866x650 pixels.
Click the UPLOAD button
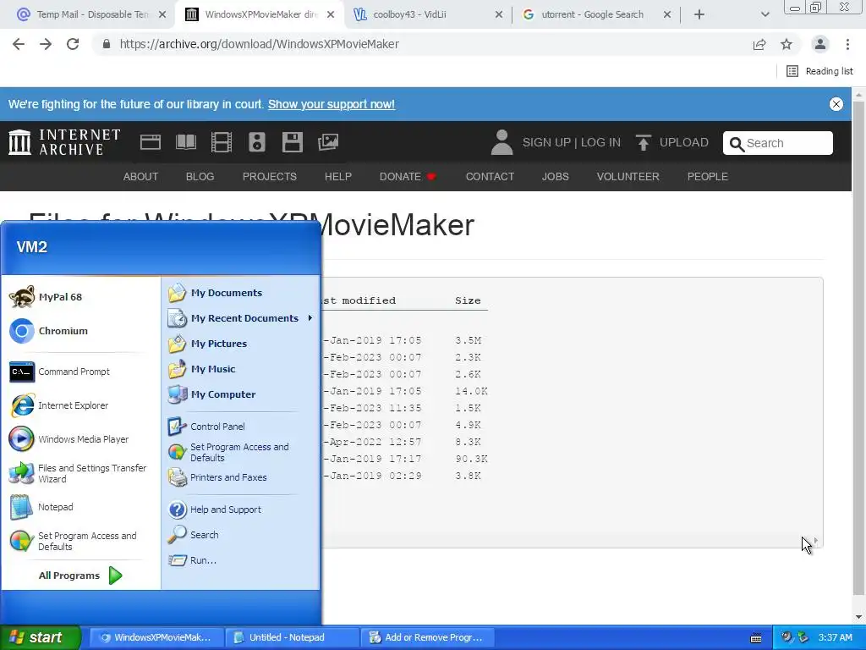[672, 142]
